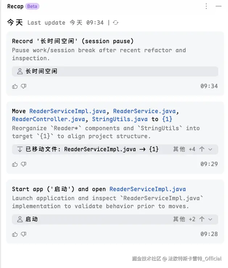
Task: Open the Recap panel three-dot options menu
Action: (x=206, y=6)
